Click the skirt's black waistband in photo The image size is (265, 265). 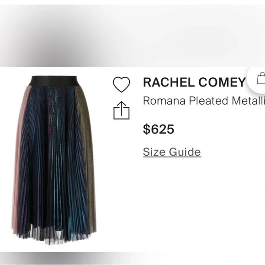[53, 81]
